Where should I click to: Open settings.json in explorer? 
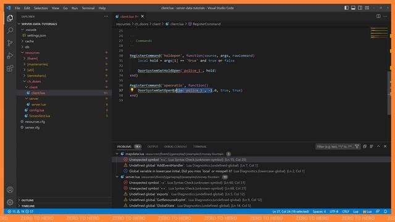pyautogui.click(x=36, y=36)
